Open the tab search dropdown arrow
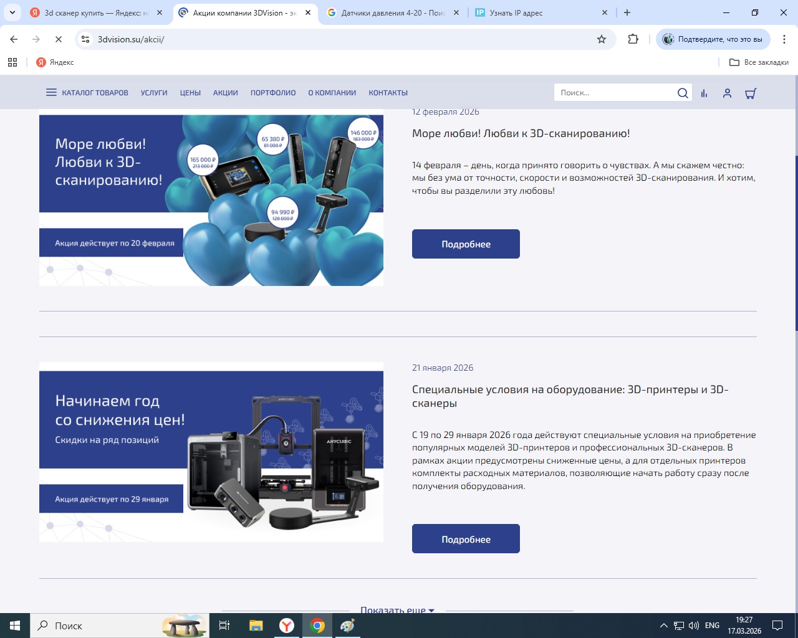 pos(12,12)
